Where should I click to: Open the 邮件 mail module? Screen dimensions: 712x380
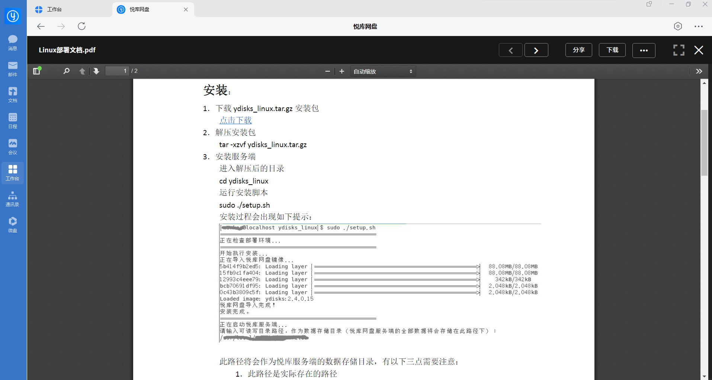click(12, 69)
